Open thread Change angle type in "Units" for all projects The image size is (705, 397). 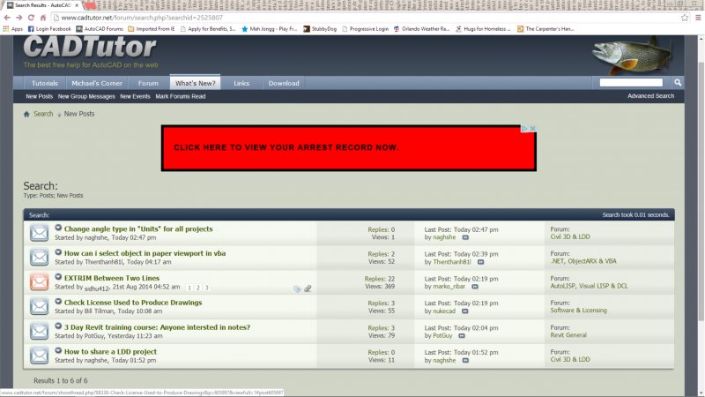138,228
